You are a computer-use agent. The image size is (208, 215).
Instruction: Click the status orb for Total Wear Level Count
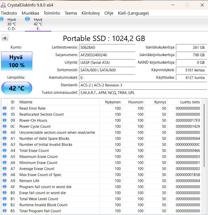click(x=5, y=199)
